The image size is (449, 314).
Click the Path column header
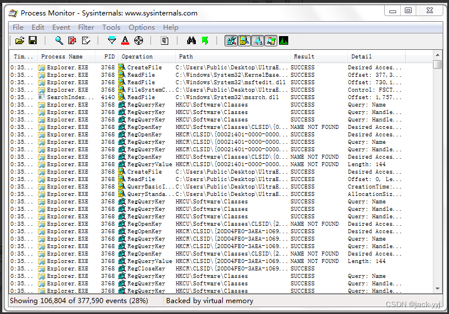point(233,57)
